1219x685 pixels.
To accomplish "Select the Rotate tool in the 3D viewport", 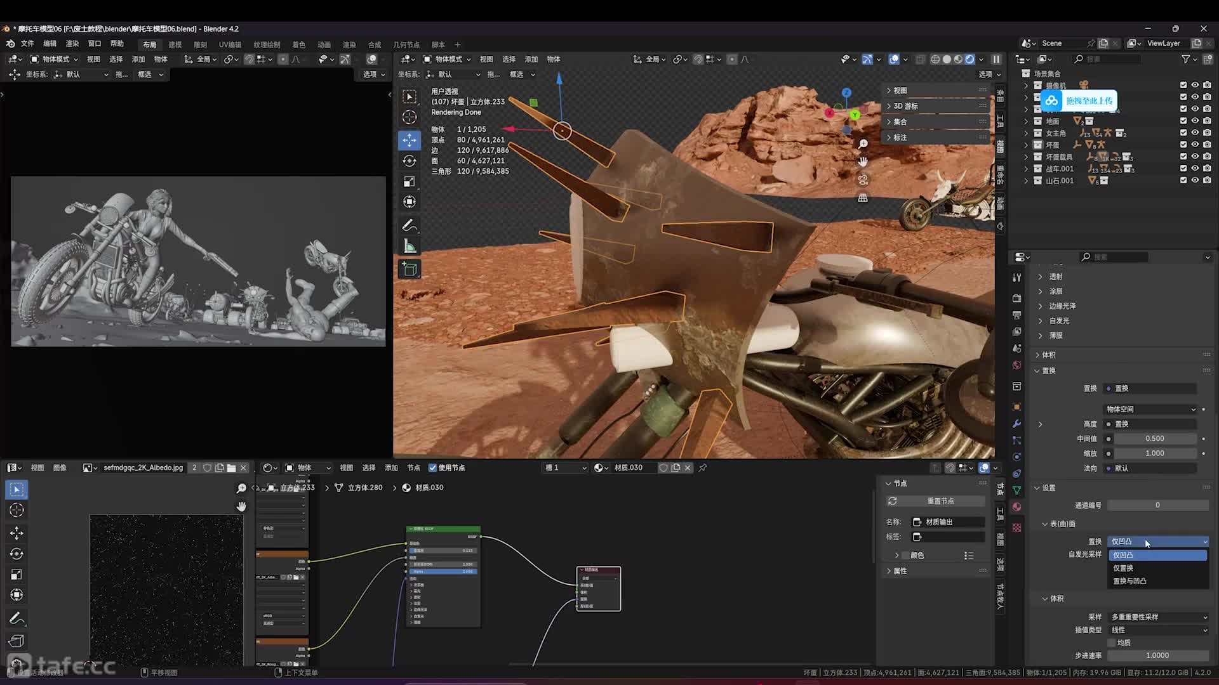I will [x=410, y=161].
